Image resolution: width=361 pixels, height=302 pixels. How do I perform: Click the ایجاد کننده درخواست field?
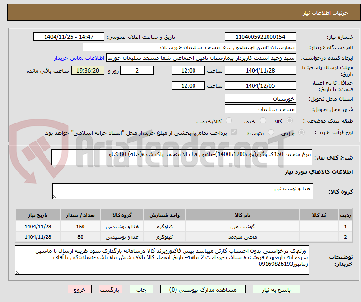pos(201,58)
